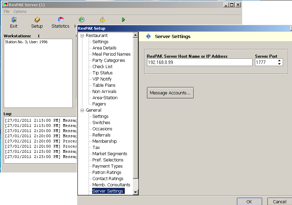Select Restaurant root node label
The image size is (292, 205).
(x=97, y=36)
